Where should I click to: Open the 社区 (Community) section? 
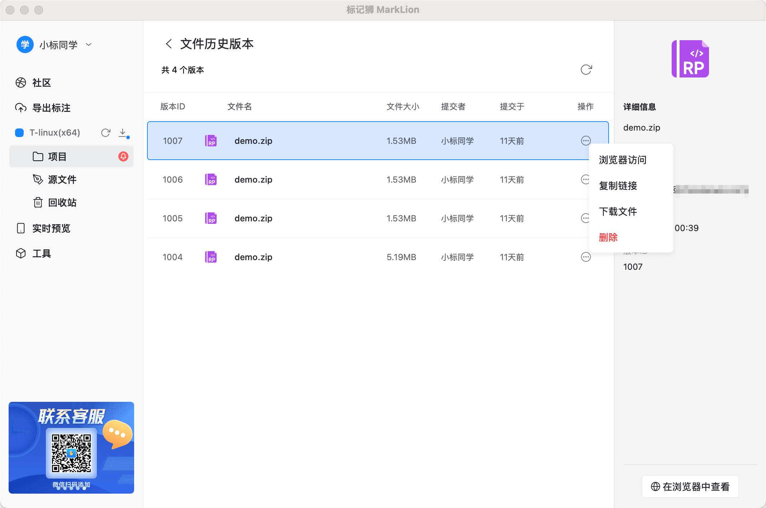[x=41, y=83]
